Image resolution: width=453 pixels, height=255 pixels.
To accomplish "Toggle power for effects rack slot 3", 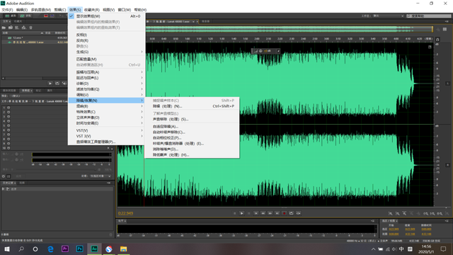I will click(x=8, y=117).
